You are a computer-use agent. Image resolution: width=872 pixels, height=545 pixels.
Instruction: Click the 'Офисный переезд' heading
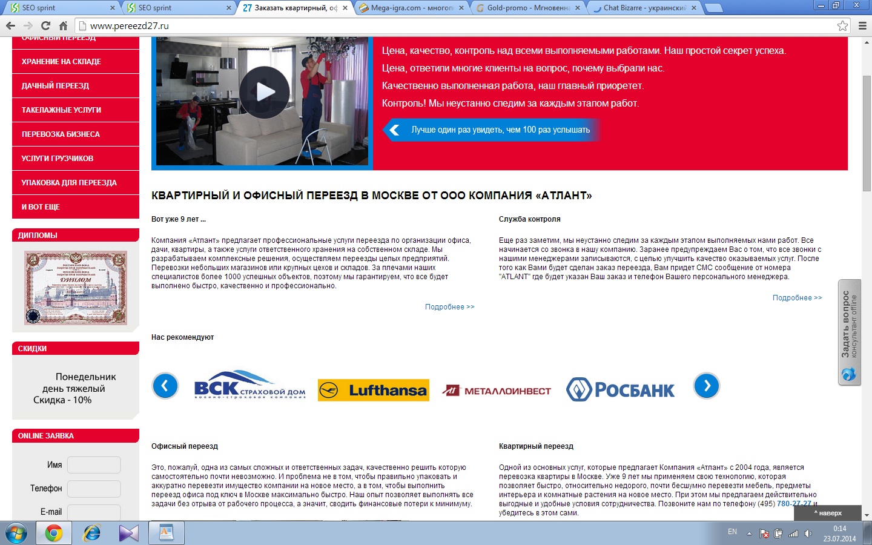185,446
